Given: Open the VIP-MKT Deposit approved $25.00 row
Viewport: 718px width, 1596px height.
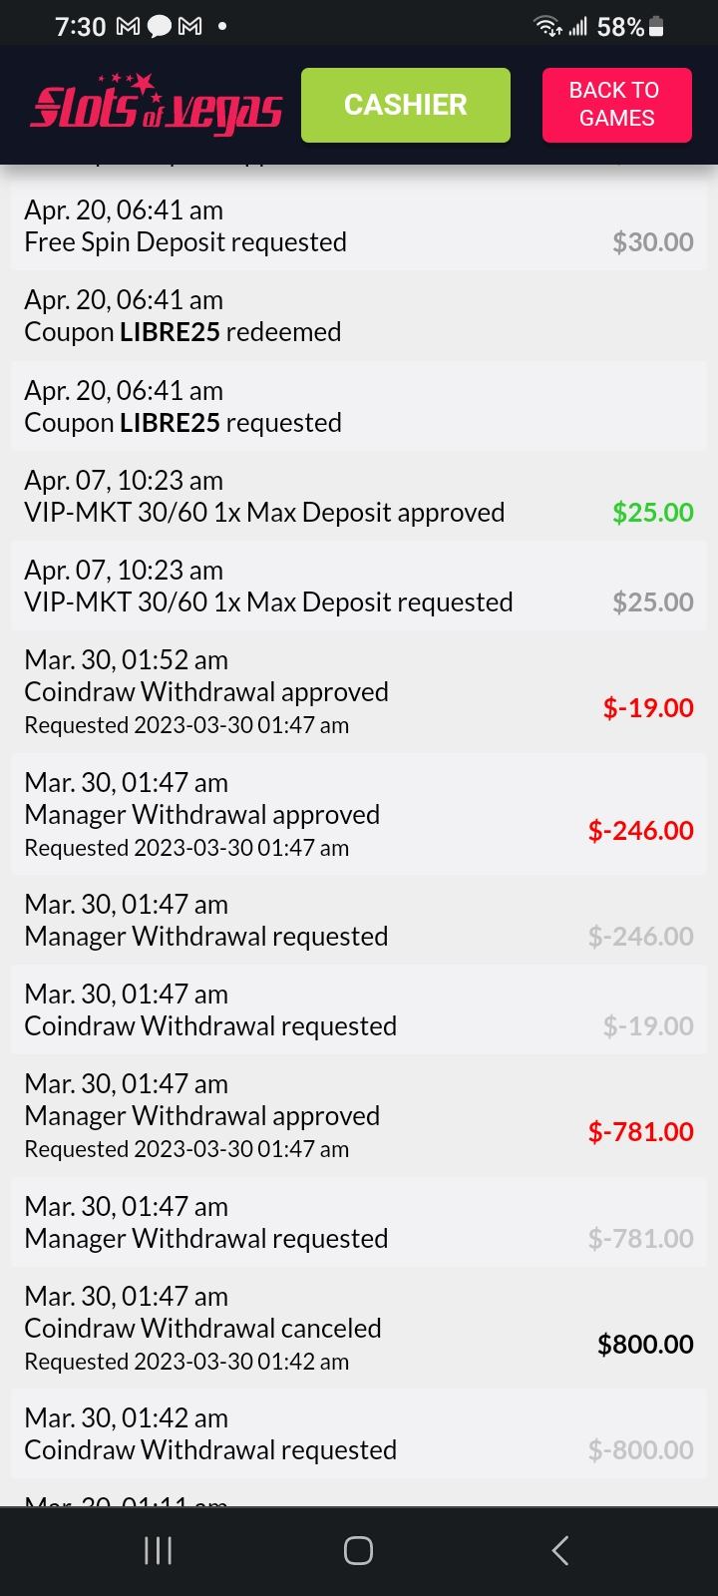Looking at the screenshot, I should click(x=359, y=497).
